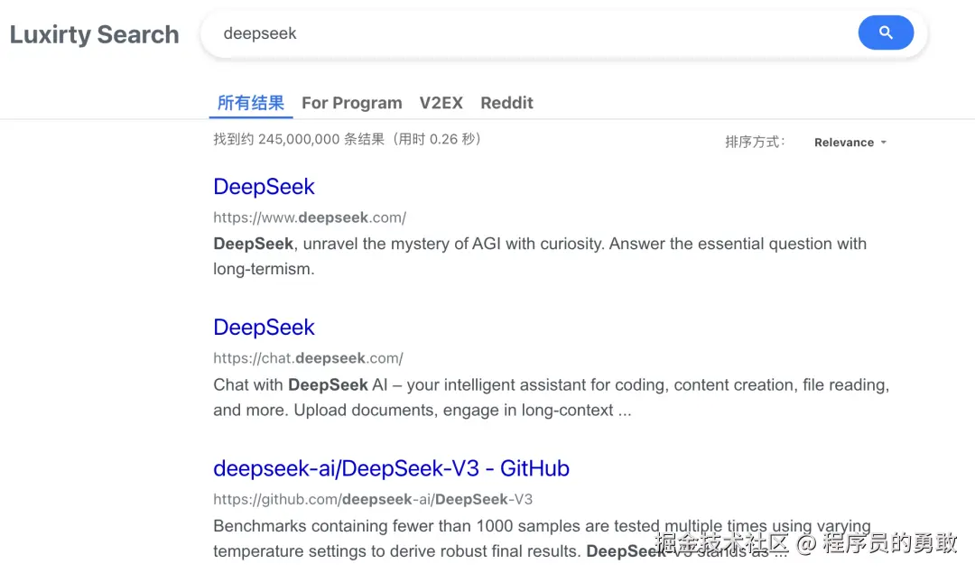Open deepseek-ai/DeepSeek-V3 - GitHub result
This screenshot has height=573, width=975.
click(391, 468)
